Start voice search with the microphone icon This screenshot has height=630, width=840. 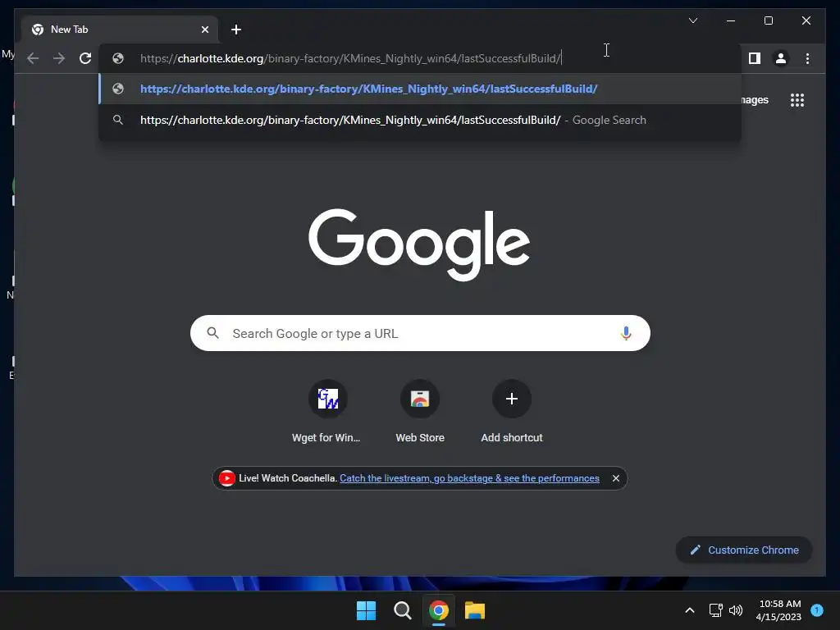pos(626,333)
